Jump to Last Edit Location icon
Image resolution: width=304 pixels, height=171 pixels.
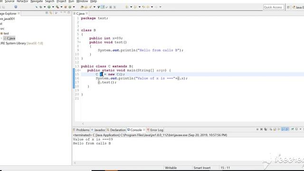(143, 7)
